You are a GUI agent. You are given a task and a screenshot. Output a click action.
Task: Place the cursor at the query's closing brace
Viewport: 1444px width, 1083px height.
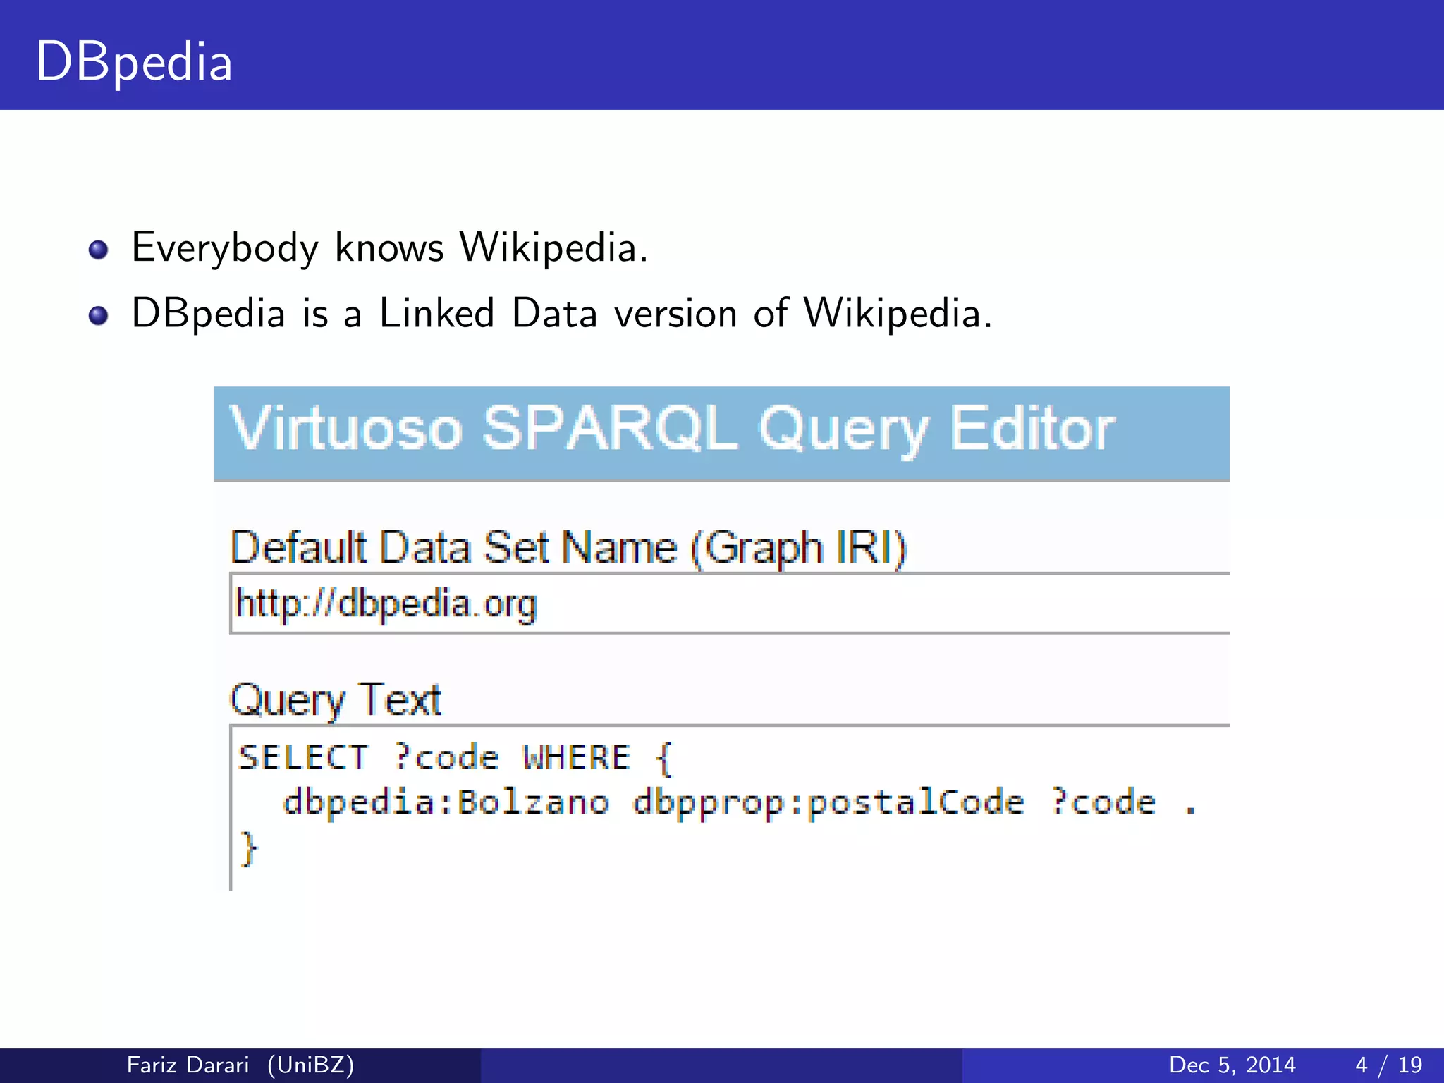pyautogui.click(x=248, y=848)
